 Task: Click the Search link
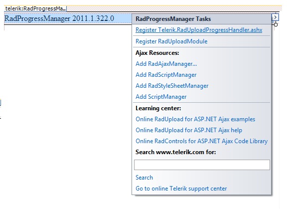tap(144, 178)
